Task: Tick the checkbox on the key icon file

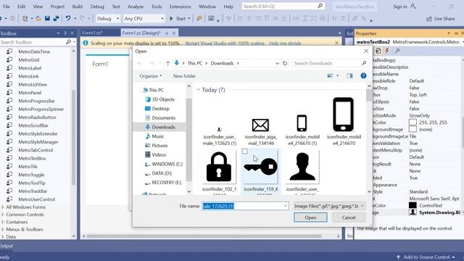Action: click(245, 152)
